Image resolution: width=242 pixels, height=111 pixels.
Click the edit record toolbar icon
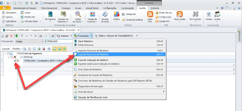click(7, 36)
